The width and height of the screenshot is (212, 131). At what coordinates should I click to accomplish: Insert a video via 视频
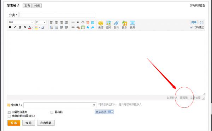(132, 25)
